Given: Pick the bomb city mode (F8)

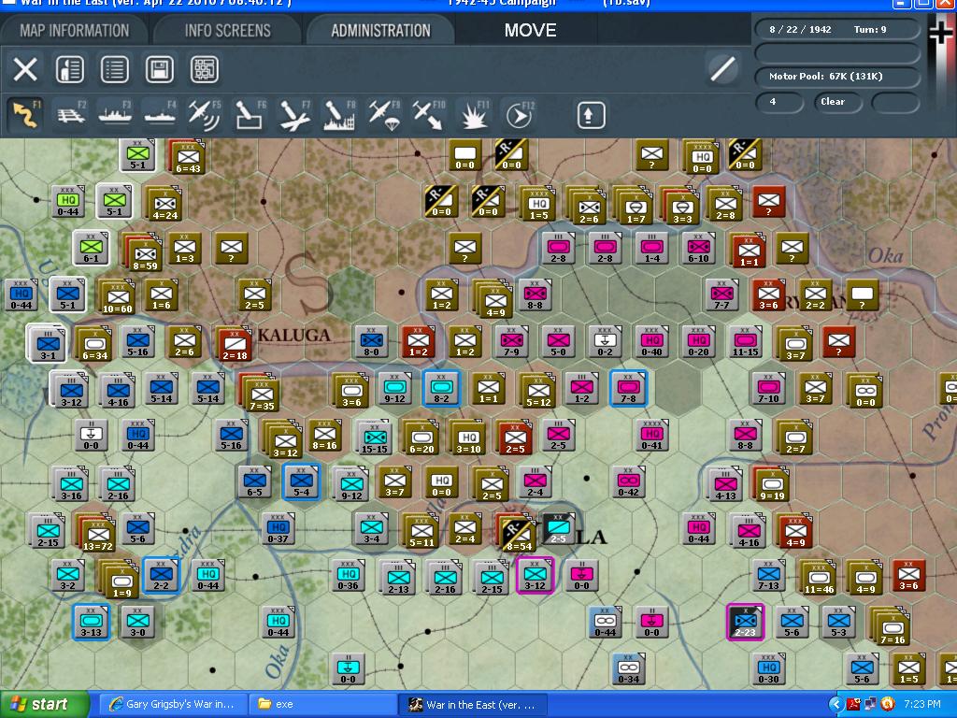Looking at the screenshot, I should pyautogui.click(x=338, y=115).
